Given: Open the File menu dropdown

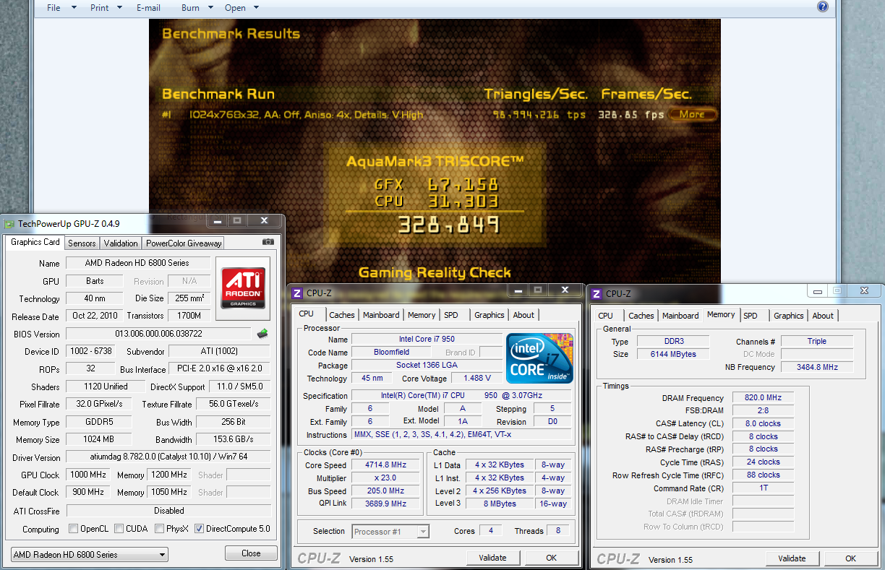Looking at the screenshot, I should pyautogui.click(x=62, y=7).
